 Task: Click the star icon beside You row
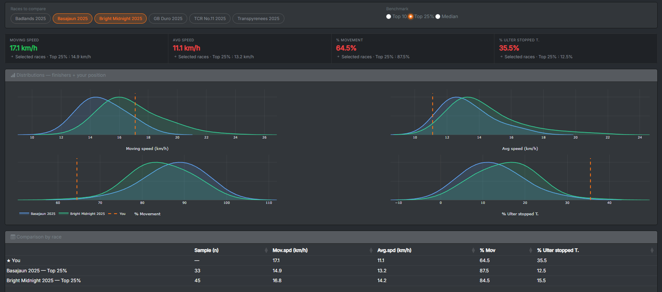tap(9, 261)
